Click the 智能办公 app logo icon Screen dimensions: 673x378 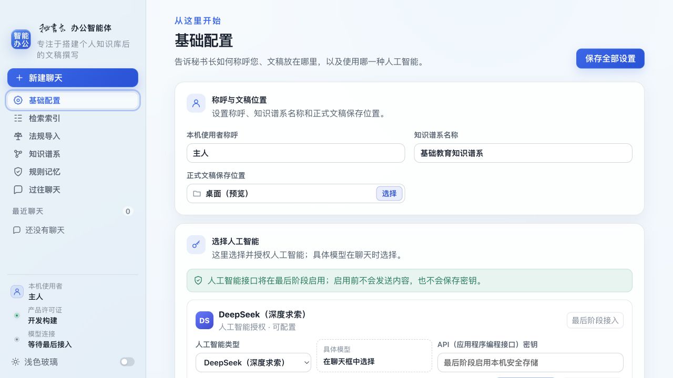[x=21, y=39]
